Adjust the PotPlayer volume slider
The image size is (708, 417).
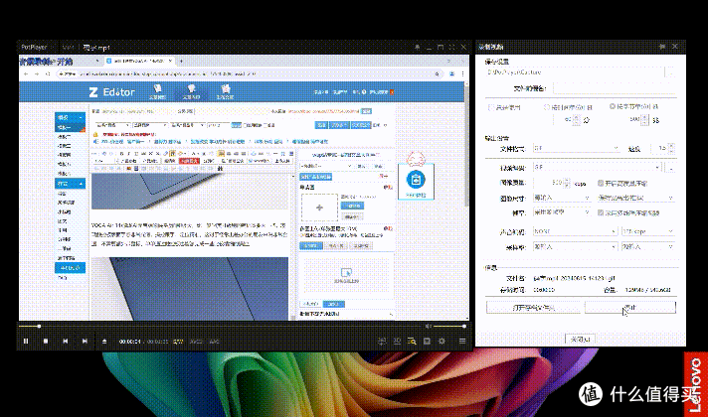point(449,326)
